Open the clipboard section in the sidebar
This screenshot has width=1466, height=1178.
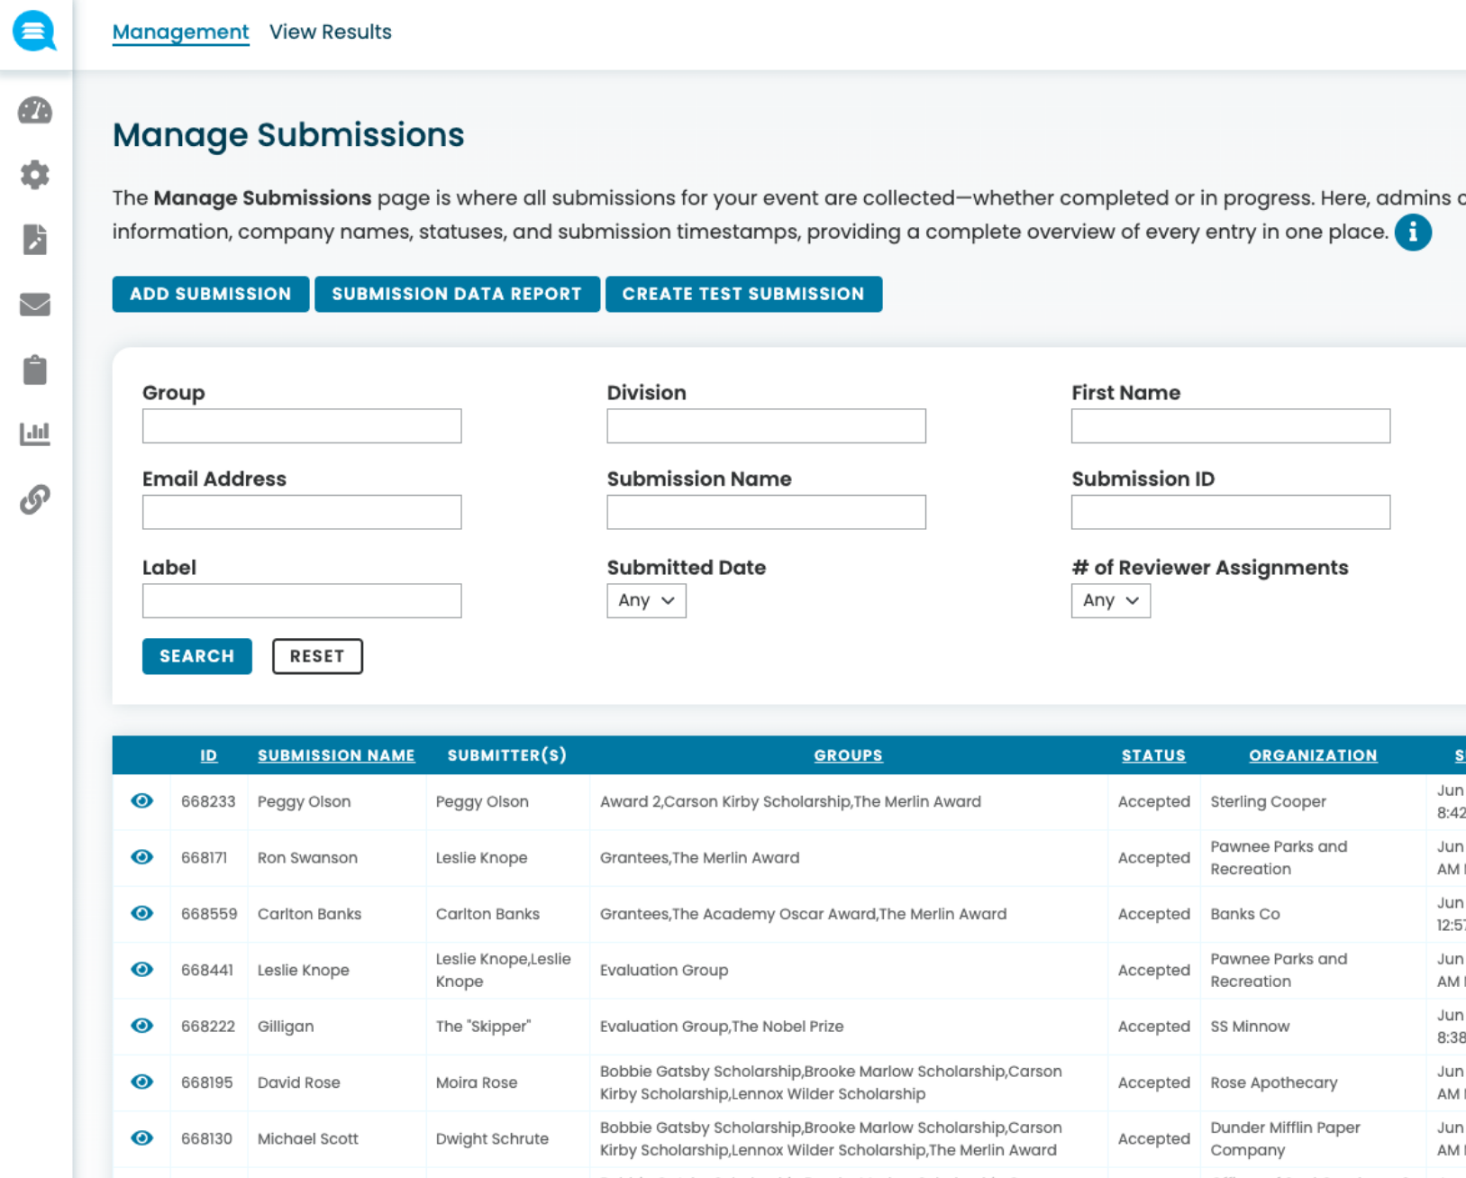pos(34,370)
